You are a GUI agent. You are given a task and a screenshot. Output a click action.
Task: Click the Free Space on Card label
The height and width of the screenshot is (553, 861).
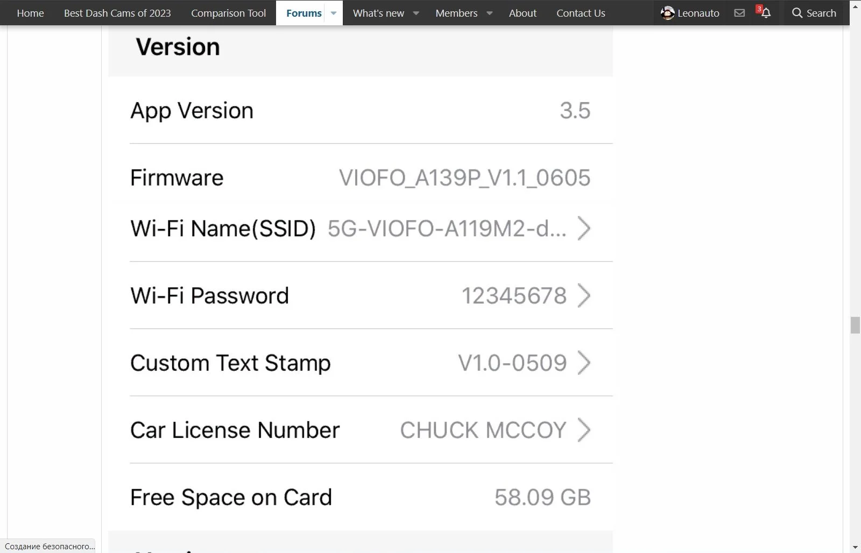pos(231,498)
